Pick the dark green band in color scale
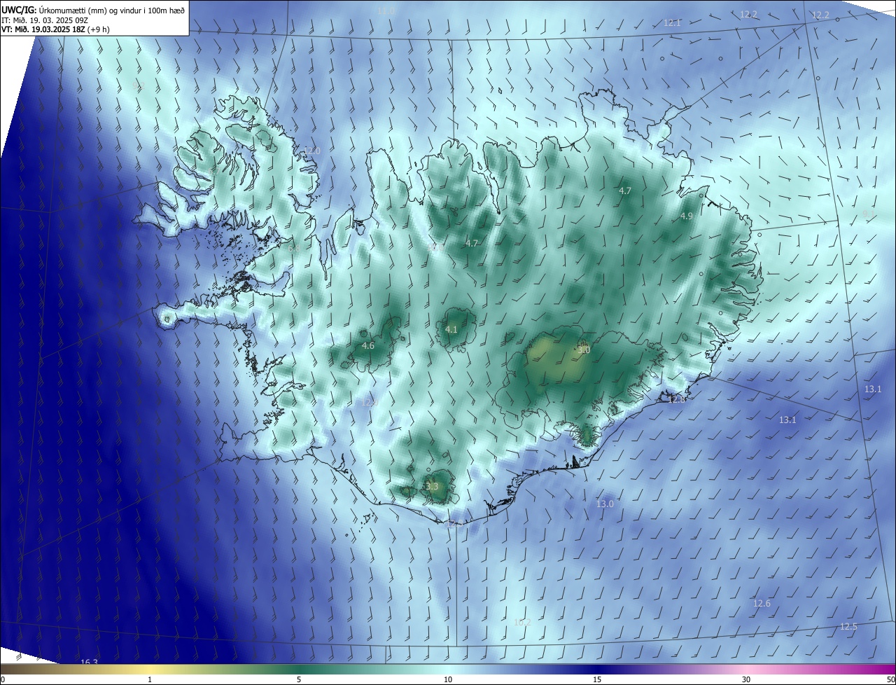Viewport: 896px width, 685px height. point(301,670)
